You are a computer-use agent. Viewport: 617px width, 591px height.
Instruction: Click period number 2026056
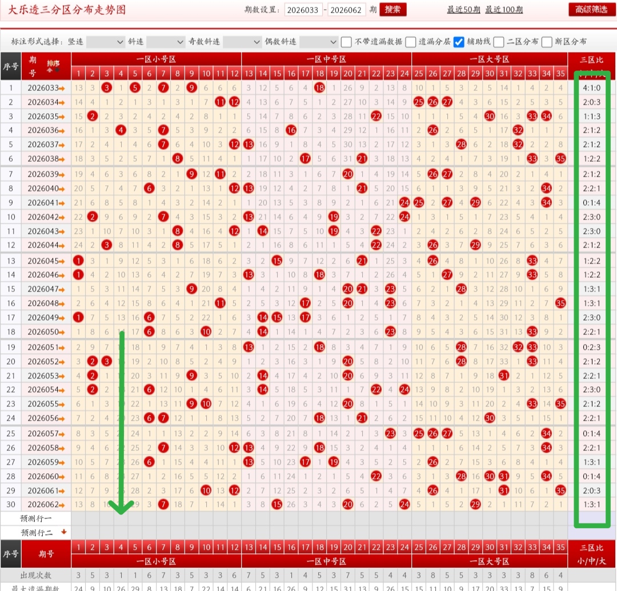click(x=43, y=418)
